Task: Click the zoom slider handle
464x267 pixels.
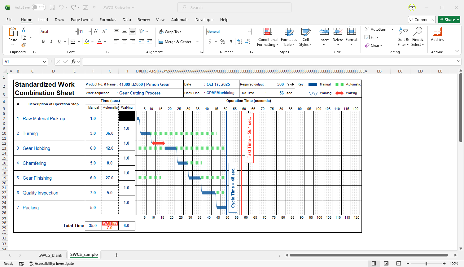Action: [426, 264]
